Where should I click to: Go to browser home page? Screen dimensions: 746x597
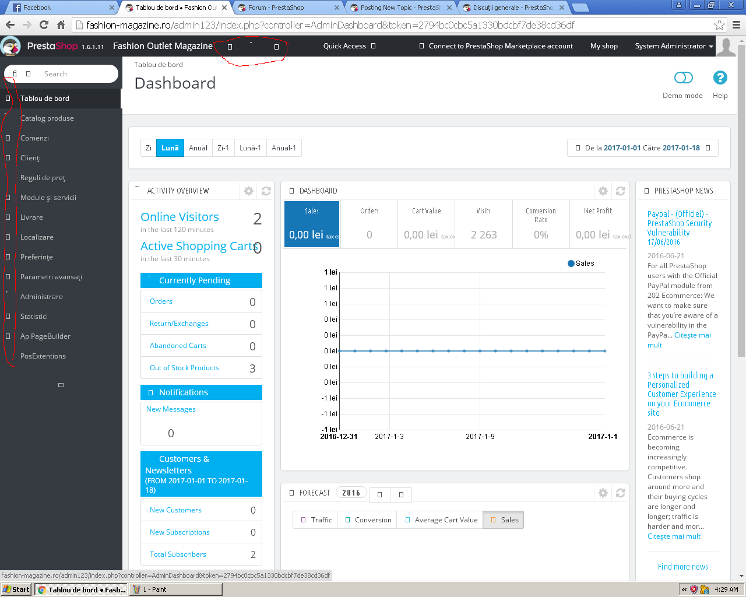(61, 25)
